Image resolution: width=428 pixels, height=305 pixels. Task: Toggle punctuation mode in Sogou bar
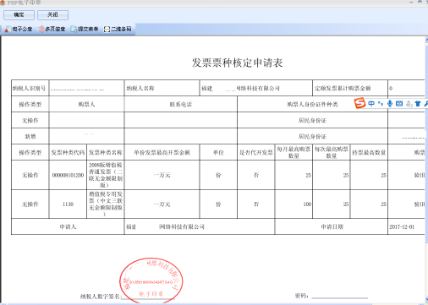click(x=381, y=104)
